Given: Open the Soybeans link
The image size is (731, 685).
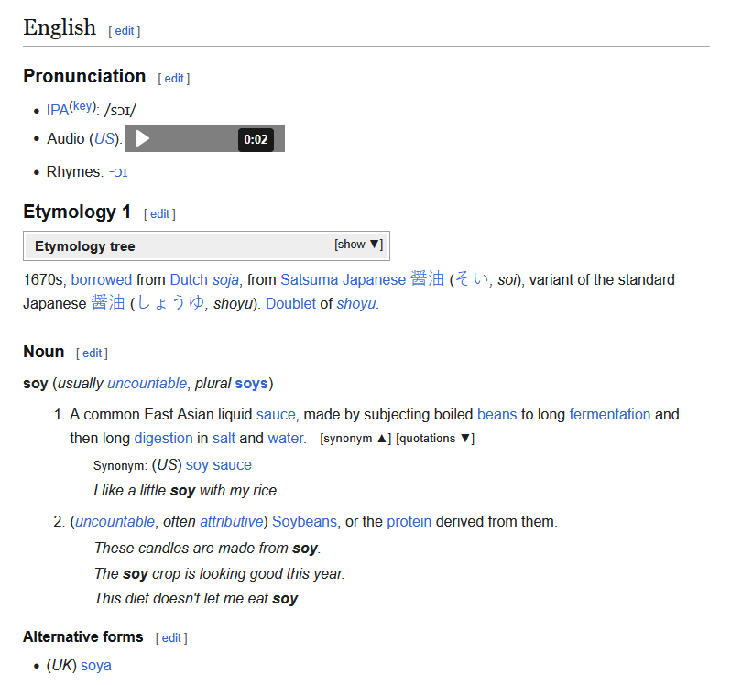Looking at the screenshot, I should tap(304, 521).
